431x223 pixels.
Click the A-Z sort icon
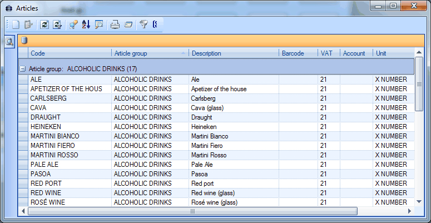point(86,24)
